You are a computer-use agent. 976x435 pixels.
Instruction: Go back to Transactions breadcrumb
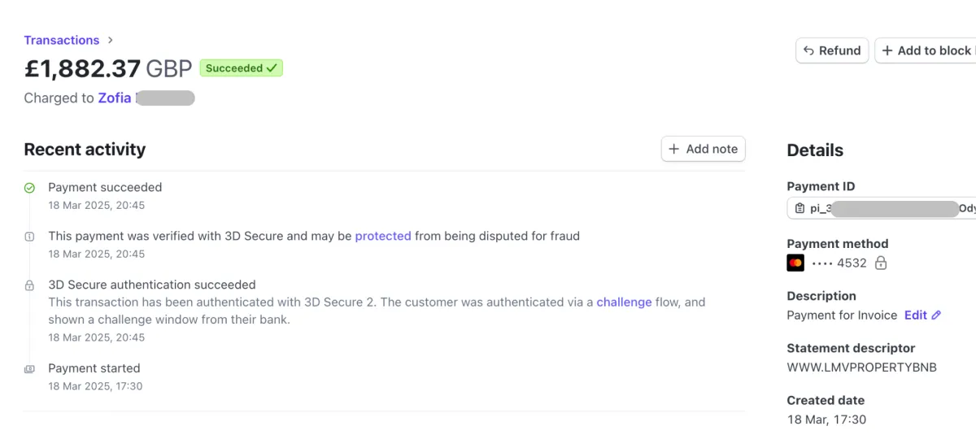62,40
